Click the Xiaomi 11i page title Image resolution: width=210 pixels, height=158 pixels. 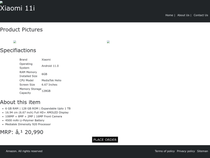17,8
